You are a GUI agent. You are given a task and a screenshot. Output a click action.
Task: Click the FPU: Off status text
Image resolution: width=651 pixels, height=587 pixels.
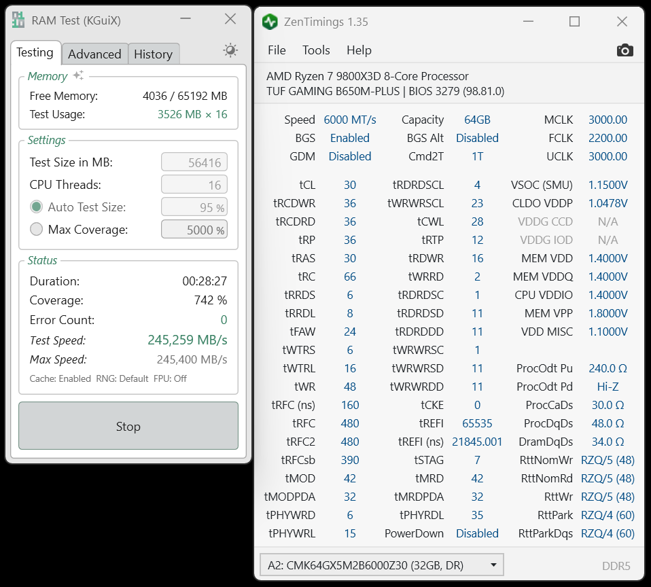170,378
